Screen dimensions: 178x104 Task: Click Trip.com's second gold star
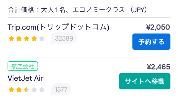tap(19, 38)
